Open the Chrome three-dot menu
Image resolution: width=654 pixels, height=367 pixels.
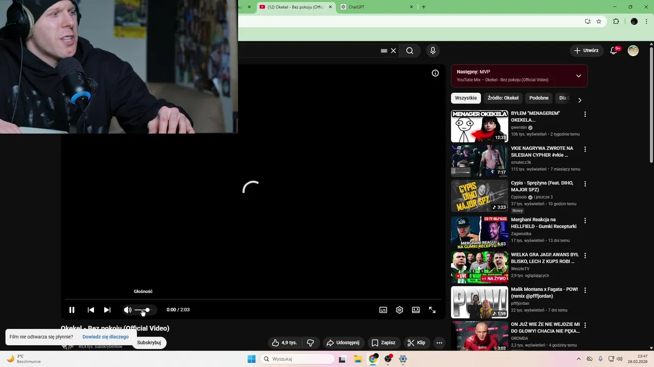(647, 21)
